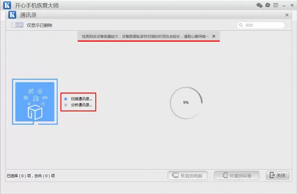Click the 开心手机恢复大师 K logo
The image size is (297, 194).
point(7,5)
